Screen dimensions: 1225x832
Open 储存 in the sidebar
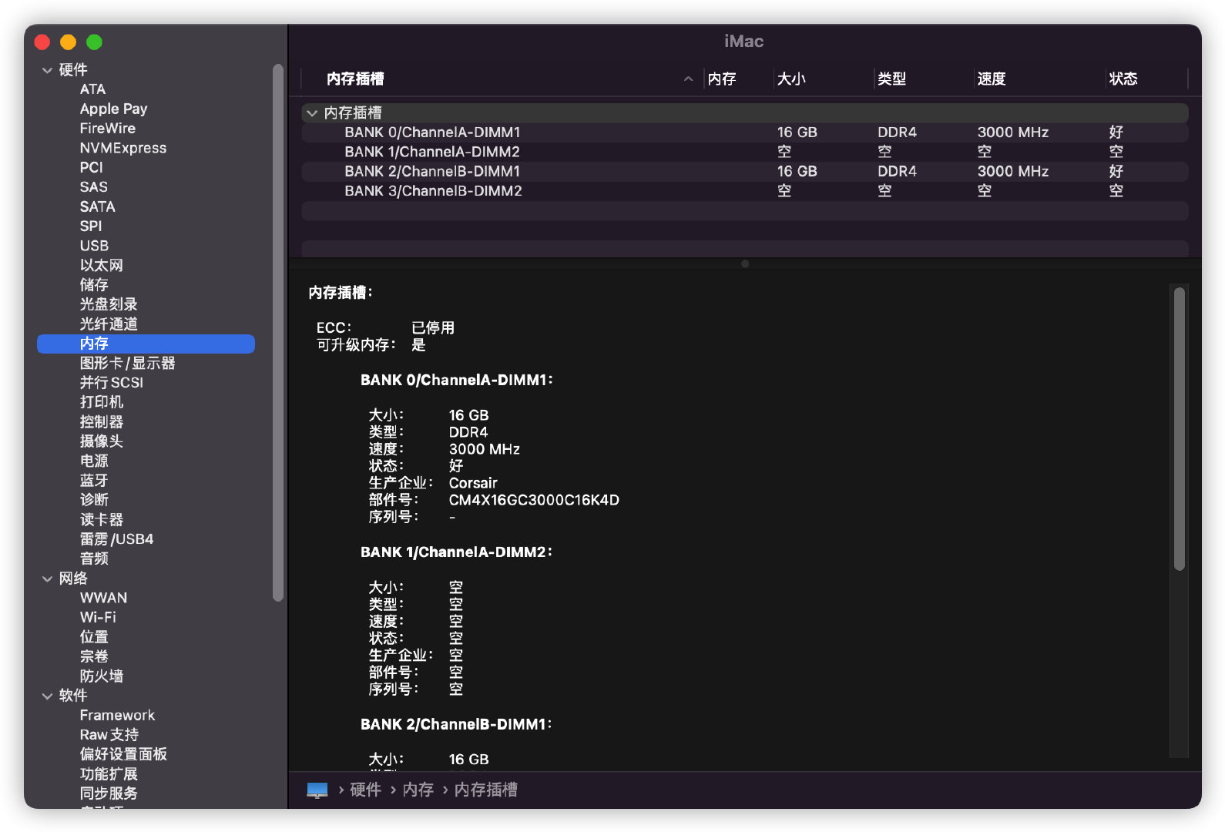click(x=94, y=285)
